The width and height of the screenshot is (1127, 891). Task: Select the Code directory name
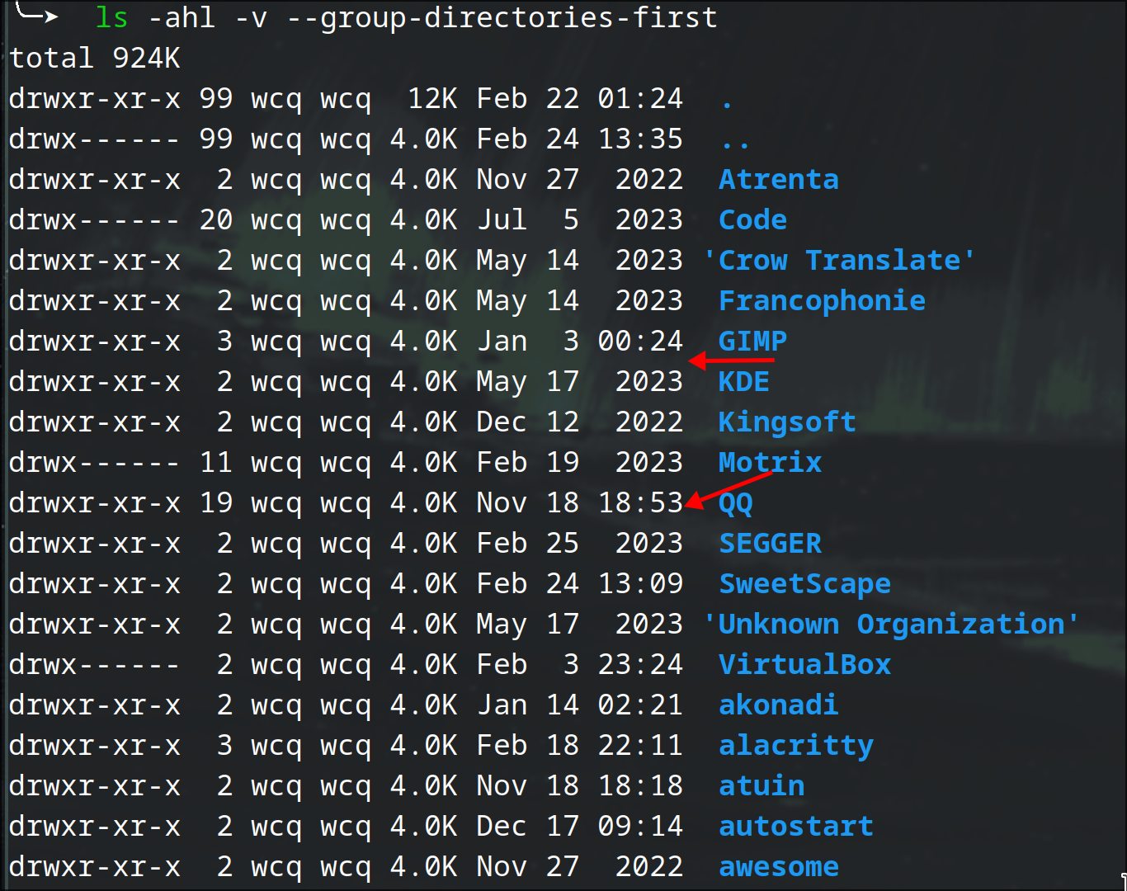[x=752, y=219]
